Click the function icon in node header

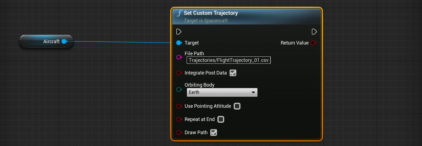point(179,13)
